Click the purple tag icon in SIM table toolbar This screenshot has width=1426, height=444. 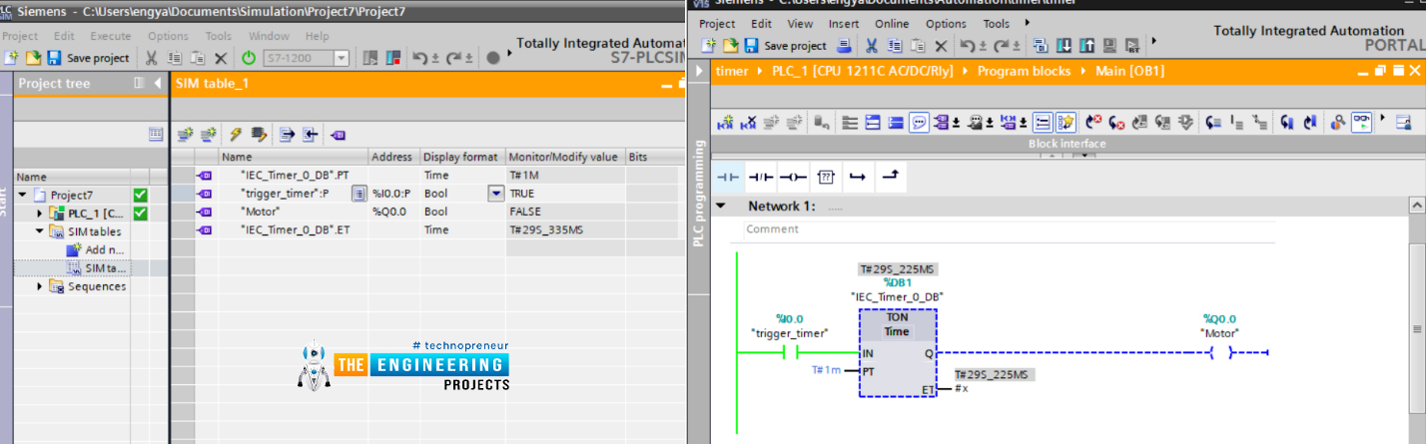tap(338, 134)
